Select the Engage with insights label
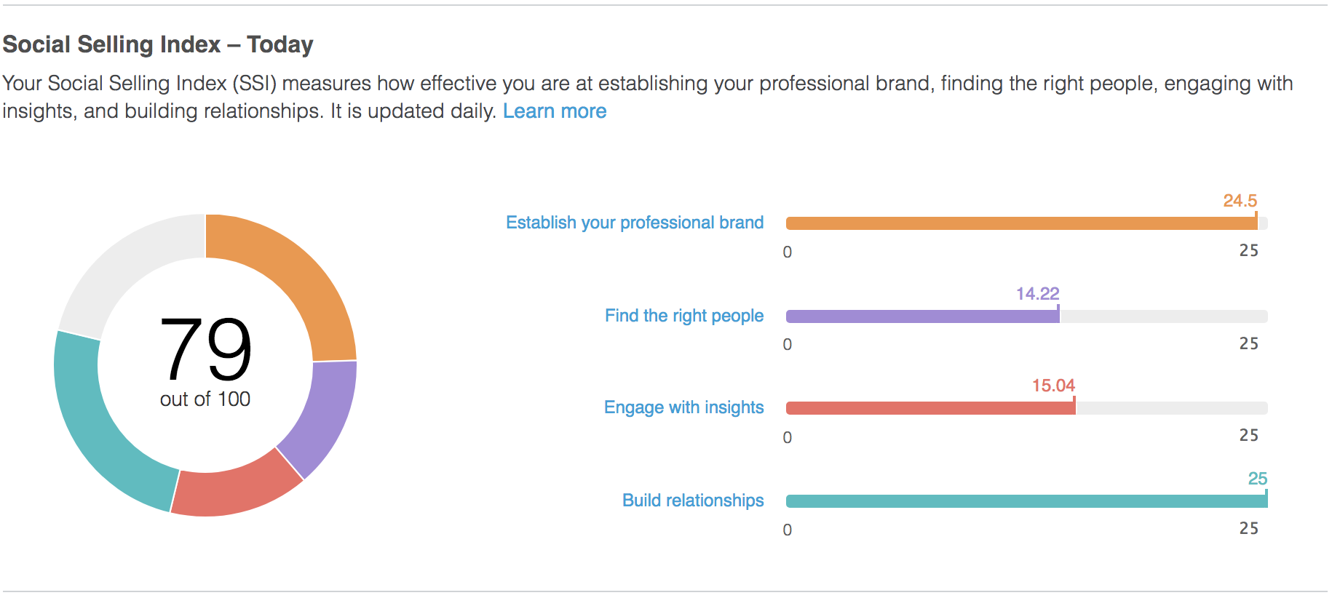Image resolution: width=1332 pixels, height=598 pixels. pyautogui.click(x=683, y=407)
